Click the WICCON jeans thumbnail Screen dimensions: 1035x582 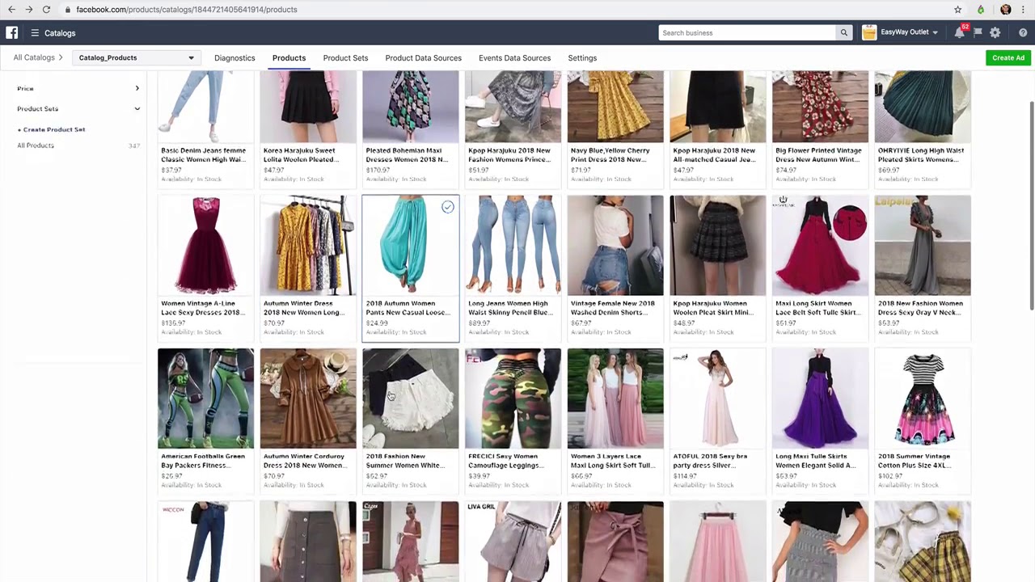pyautogui.click(x=205, y=542)
